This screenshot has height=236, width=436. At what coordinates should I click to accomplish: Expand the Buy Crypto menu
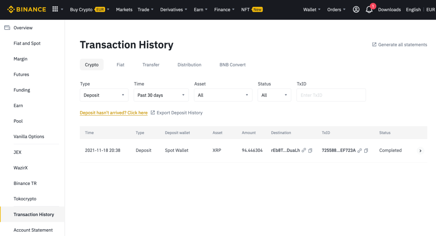89,9
